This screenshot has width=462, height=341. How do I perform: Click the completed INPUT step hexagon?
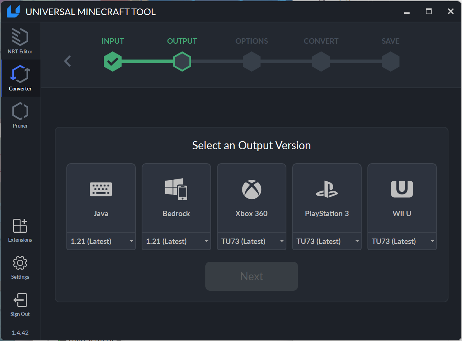click(113, 61)
